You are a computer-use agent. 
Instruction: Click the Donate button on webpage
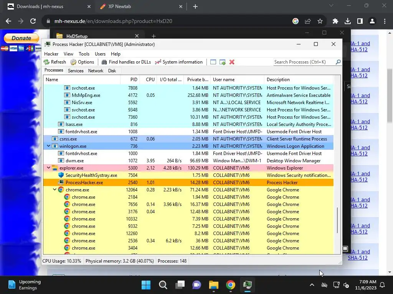(x=21, y=38)
